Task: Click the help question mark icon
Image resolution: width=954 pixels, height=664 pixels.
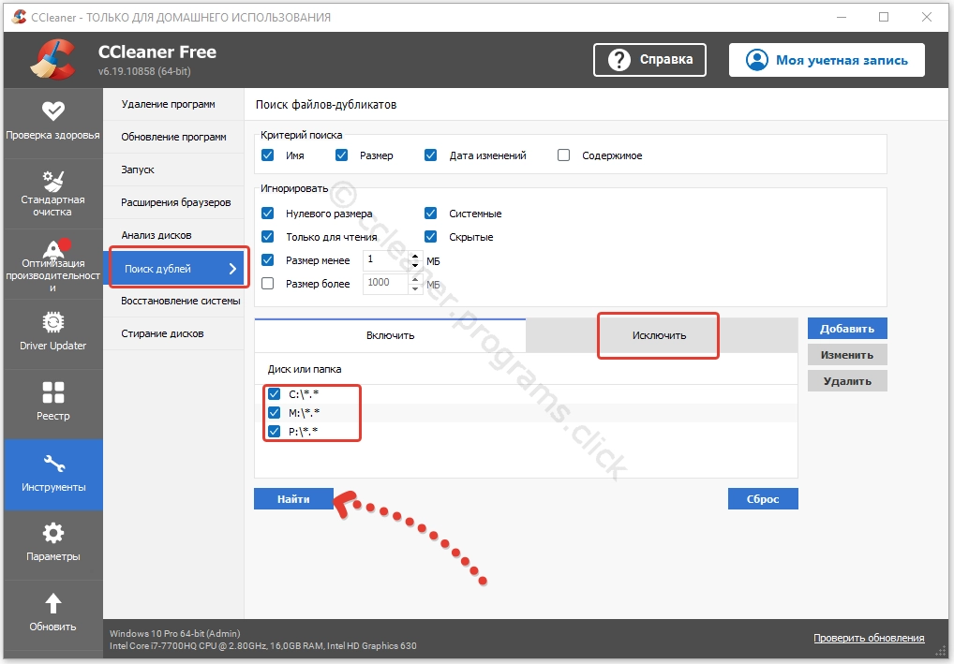Action: tap(619, 60)
